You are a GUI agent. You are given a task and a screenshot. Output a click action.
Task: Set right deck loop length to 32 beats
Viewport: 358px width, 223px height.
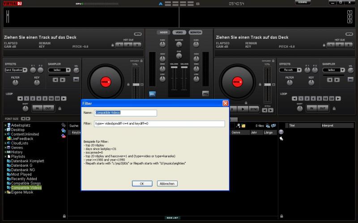(332, 99)
